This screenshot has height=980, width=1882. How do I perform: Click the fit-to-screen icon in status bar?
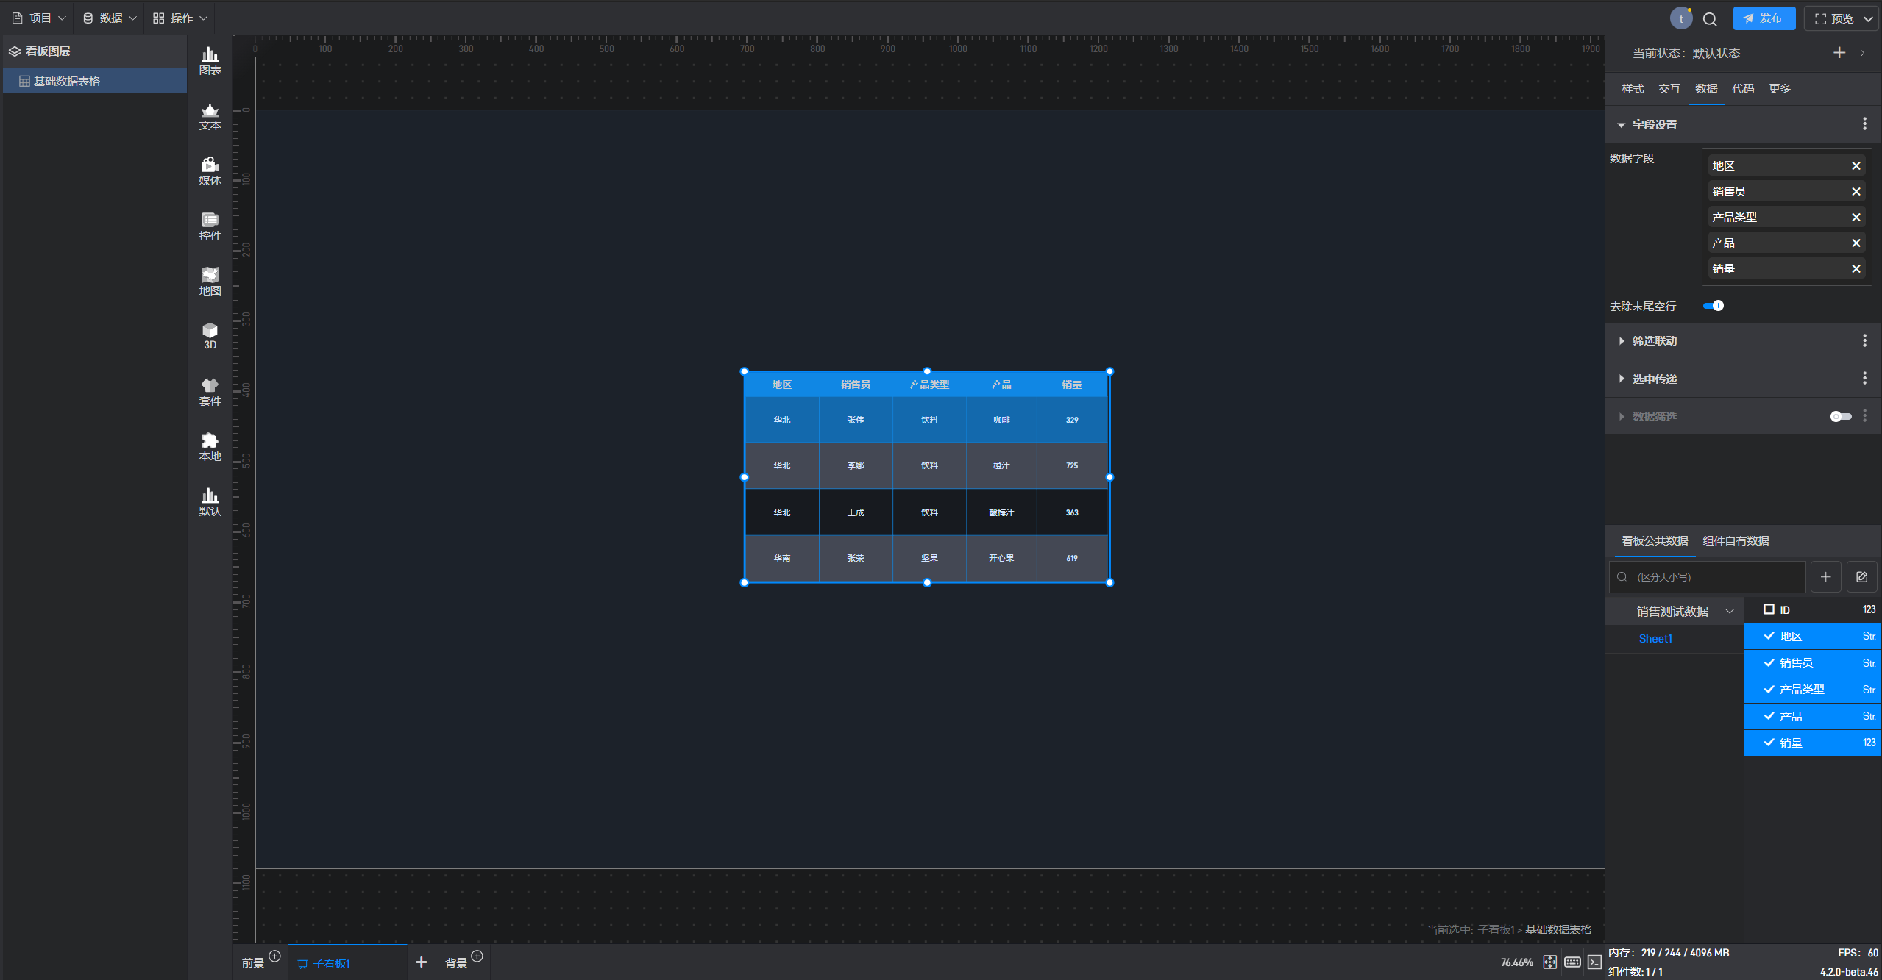pyautogui.click(x=1549, y=962)
